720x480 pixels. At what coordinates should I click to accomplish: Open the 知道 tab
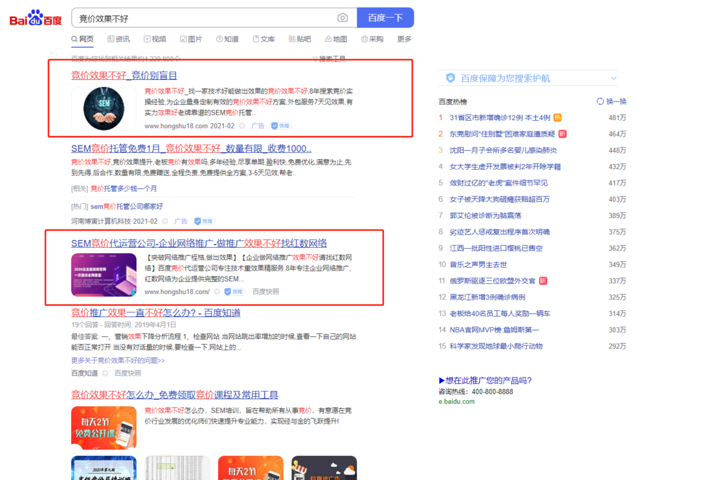click(x=227, y=39)
